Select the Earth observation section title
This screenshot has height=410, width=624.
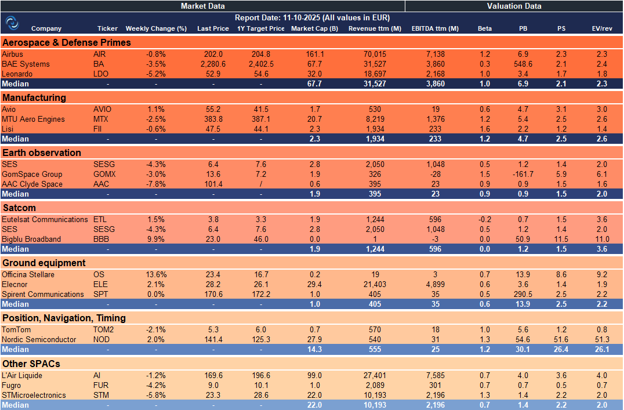tap(41, 153)
